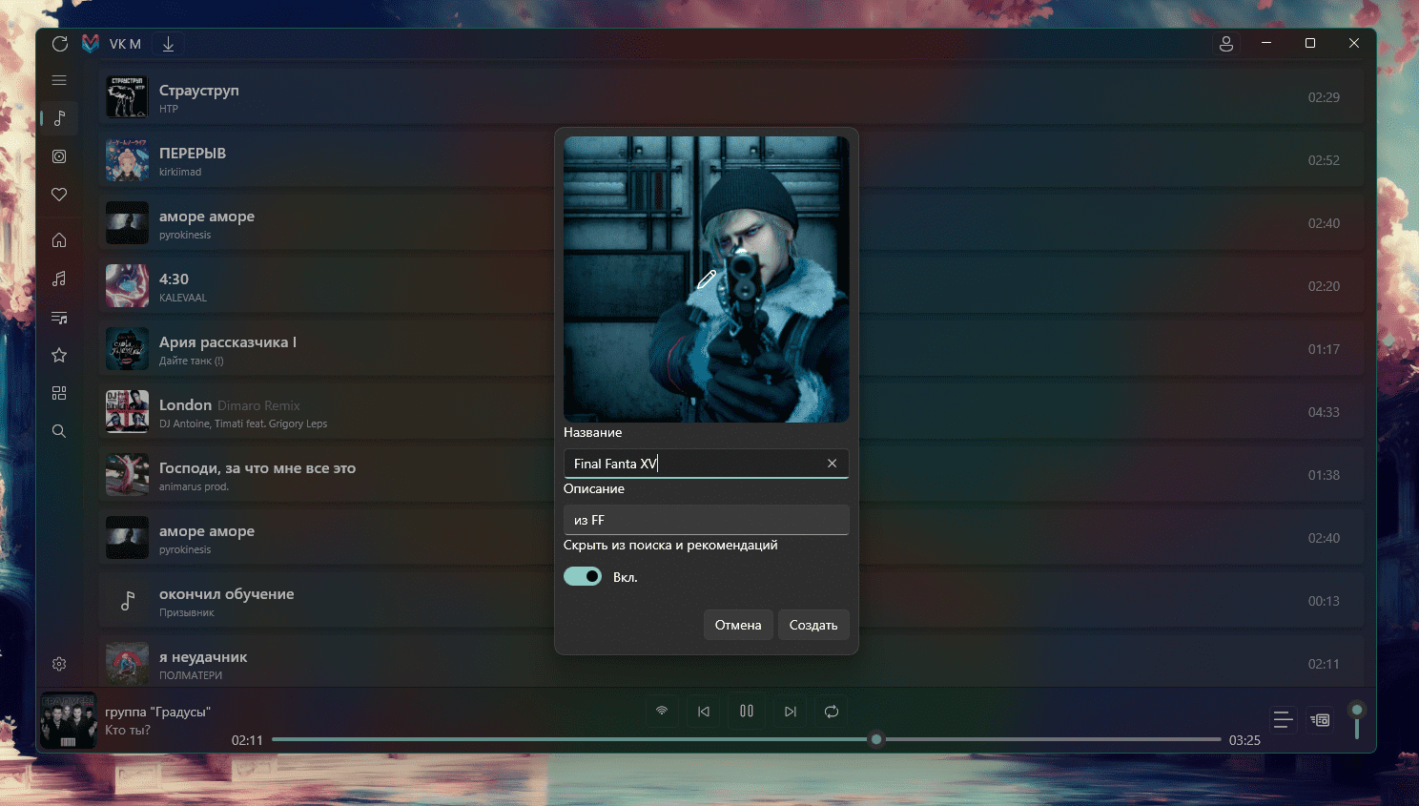
Task: Click the now playing subtitle Кто ты?
Action: (x=128, y=731)
